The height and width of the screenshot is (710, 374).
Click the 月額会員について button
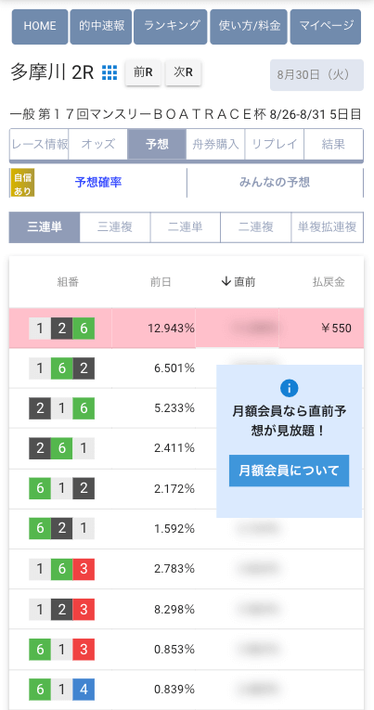[289, 471]
